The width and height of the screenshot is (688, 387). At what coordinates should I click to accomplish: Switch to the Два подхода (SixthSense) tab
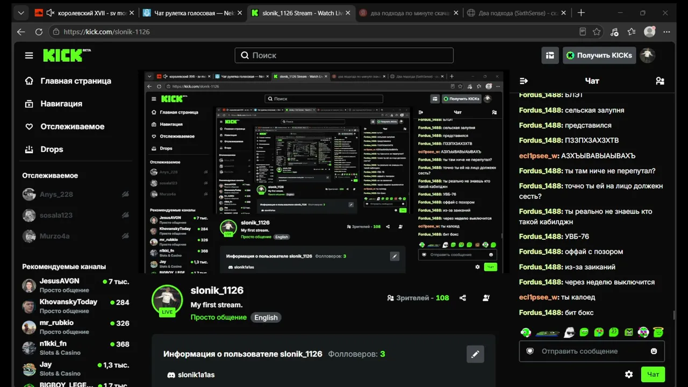click(x=518, y=13)
